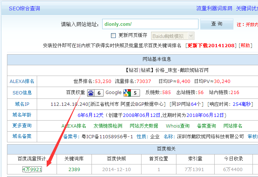Click the Google PageRank icon
Viewport: 258px width, 177px height.
pos(132,93)
